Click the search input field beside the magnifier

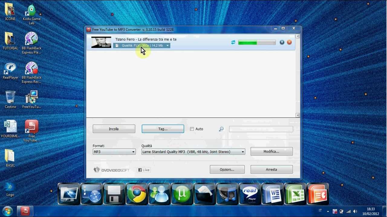[261, 129]
